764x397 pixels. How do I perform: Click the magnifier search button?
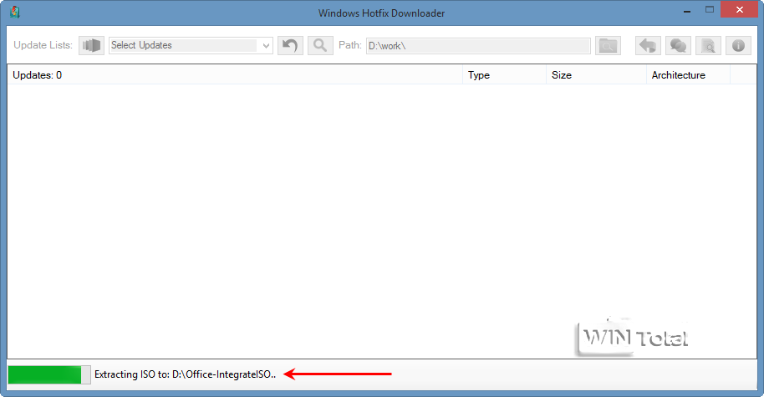coord(320,45)
